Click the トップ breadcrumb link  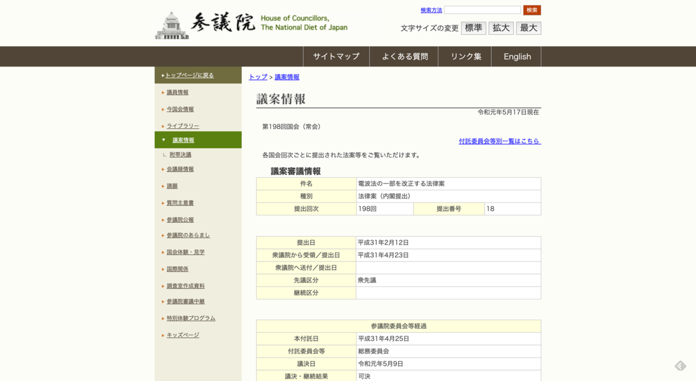(258, 77)
